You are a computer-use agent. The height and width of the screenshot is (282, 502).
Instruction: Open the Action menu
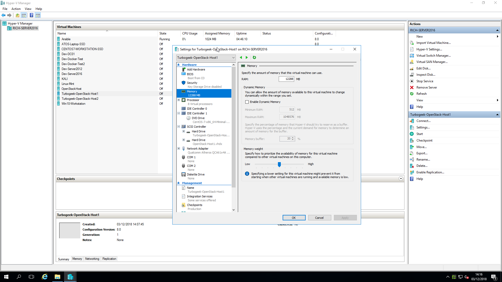[16, 9]
